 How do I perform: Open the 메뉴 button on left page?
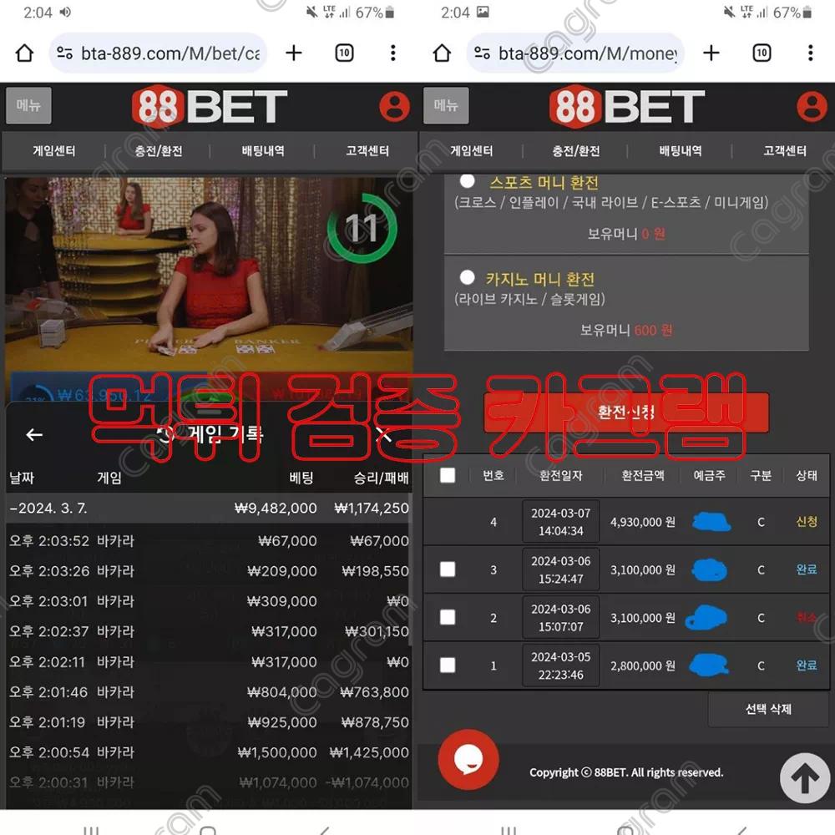(29, 106)
